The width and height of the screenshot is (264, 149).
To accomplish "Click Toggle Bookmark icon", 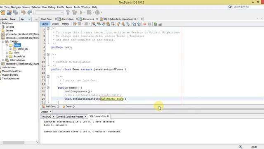I will (128, 24).
